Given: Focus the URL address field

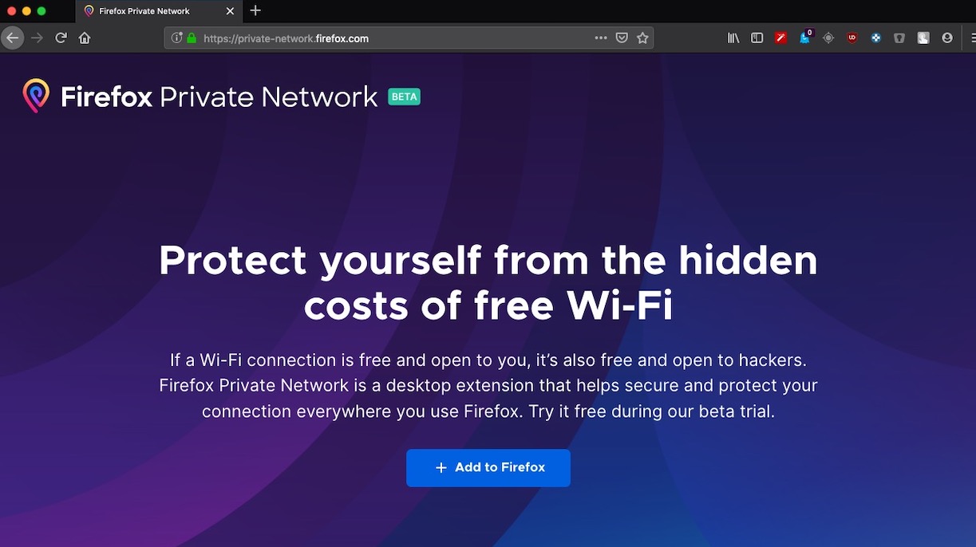Looking at the screenshot, I should [383, 38].
